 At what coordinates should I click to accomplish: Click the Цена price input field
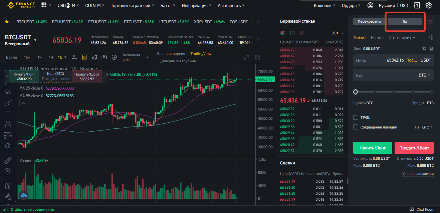(x=394, y=60)
